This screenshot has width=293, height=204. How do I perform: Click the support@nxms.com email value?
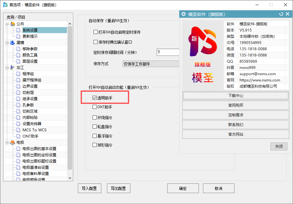257,74
